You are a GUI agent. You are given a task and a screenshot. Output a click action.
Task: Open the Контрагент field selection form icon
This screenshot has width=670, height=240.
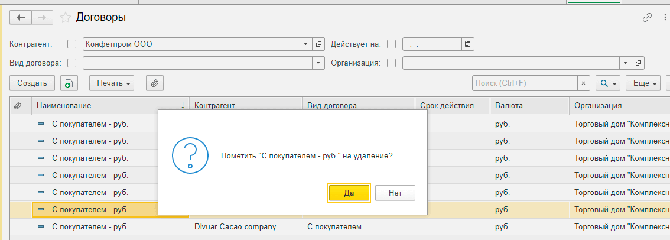pos(318,44)
